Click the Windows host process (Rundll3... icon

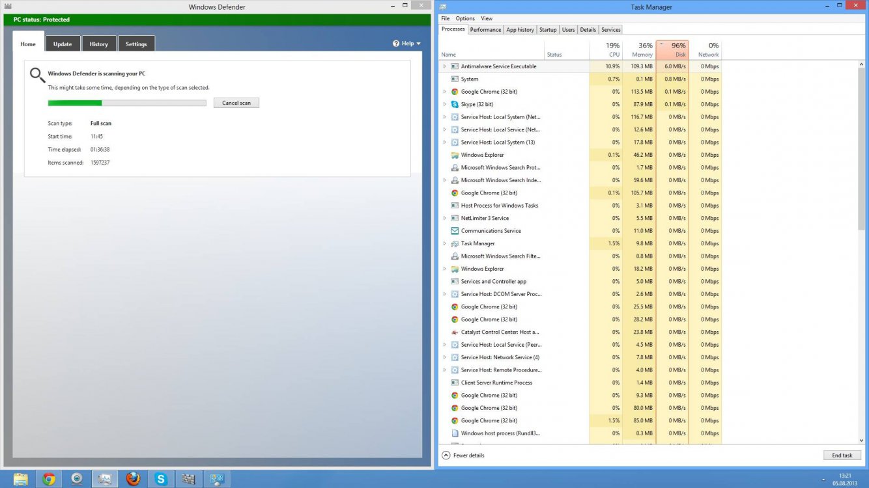click(x=455, y=433)
